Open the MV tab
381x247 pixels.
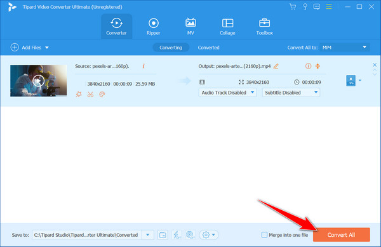(190, 26)
